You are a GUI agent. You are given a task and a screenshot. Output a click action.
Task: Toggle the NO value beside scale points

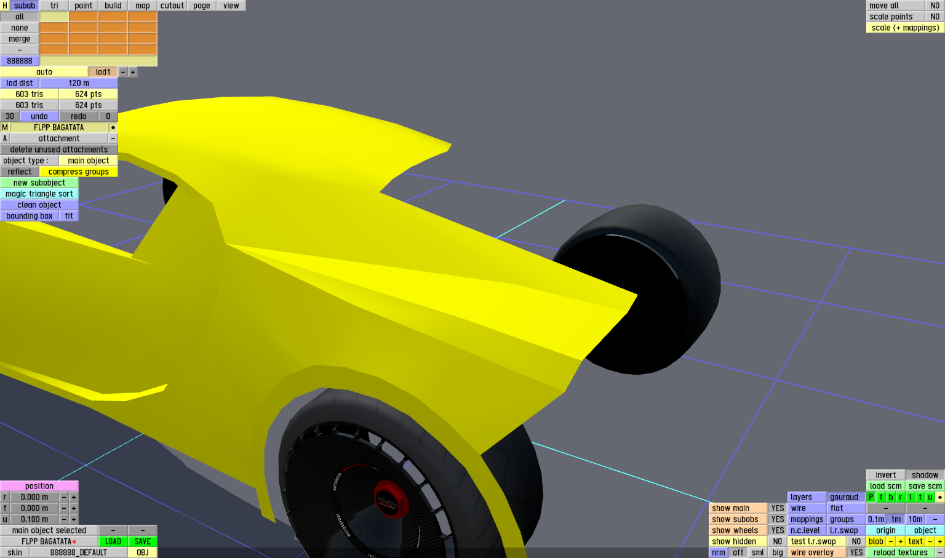point(935,17)
